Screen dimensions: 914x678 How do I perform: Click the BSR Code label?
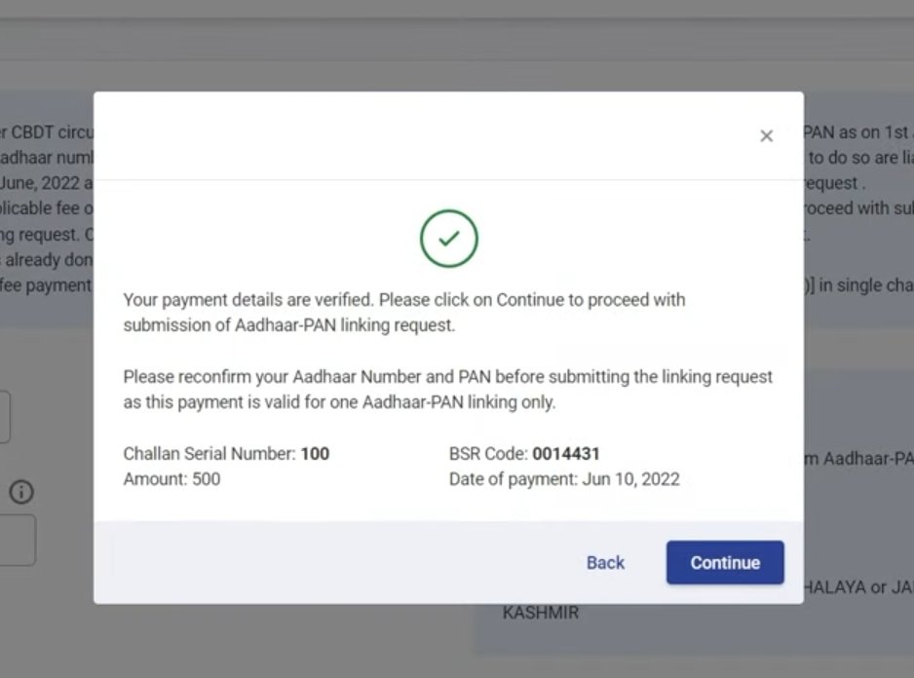pos(488,454)
